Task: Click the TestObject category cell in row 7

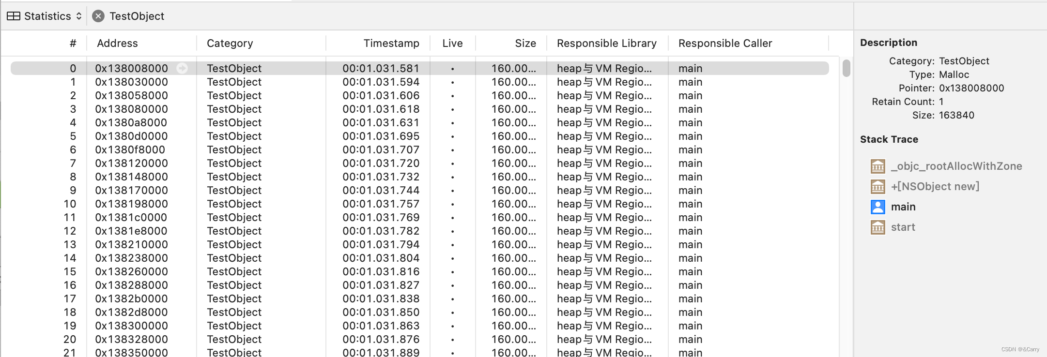Action: point(234,163)
